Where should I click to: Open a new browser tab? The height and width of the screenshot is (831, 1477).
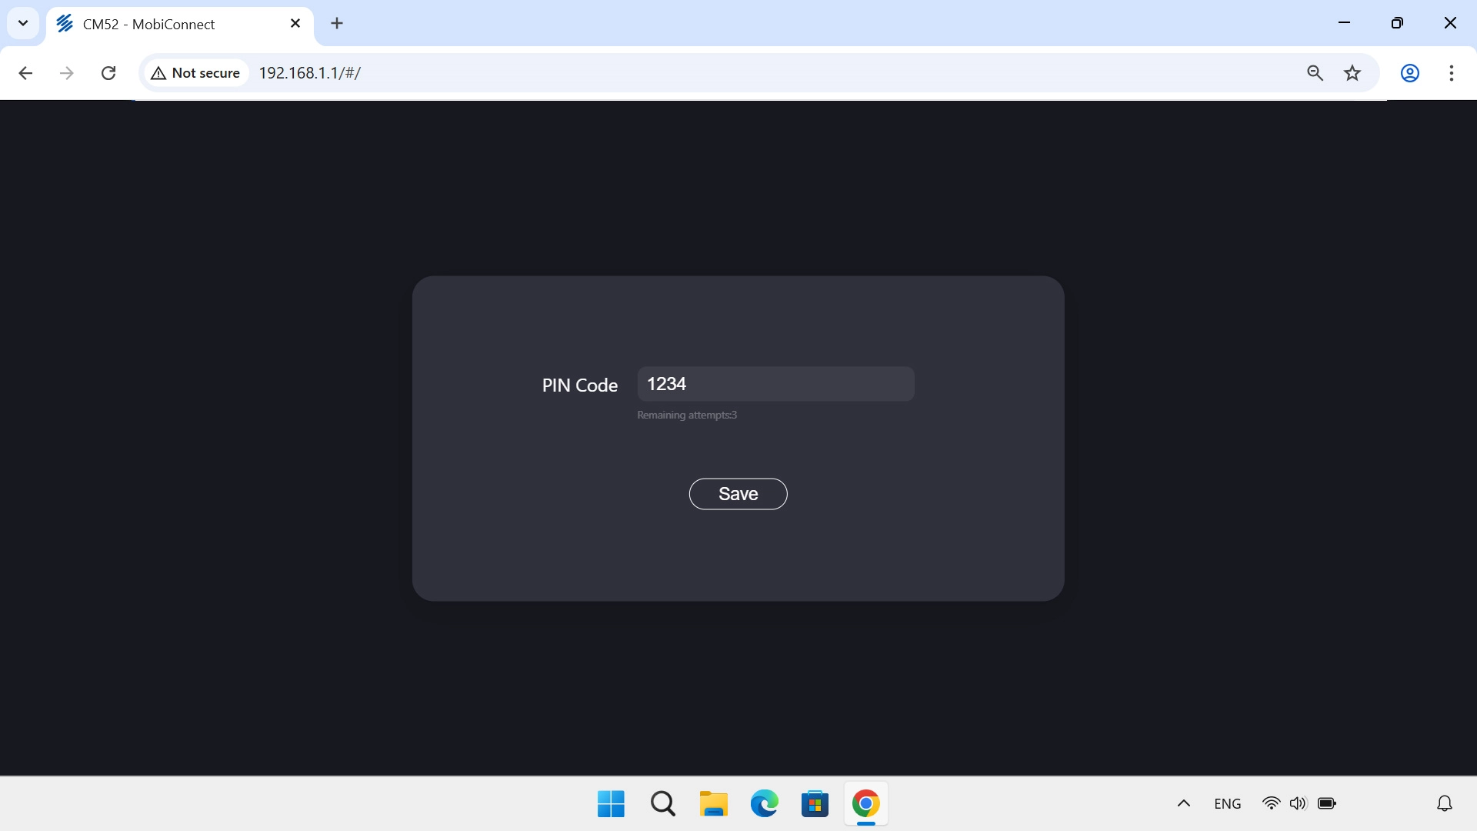pos(337,23)
